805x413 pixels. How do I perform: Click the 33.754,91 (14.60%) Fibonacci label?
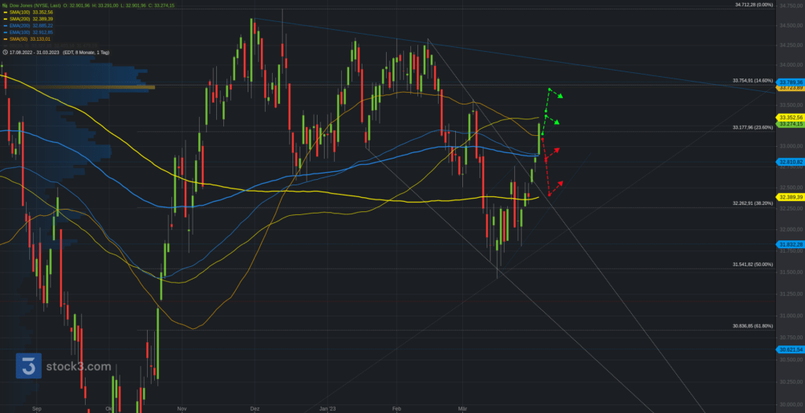(752, 81)
